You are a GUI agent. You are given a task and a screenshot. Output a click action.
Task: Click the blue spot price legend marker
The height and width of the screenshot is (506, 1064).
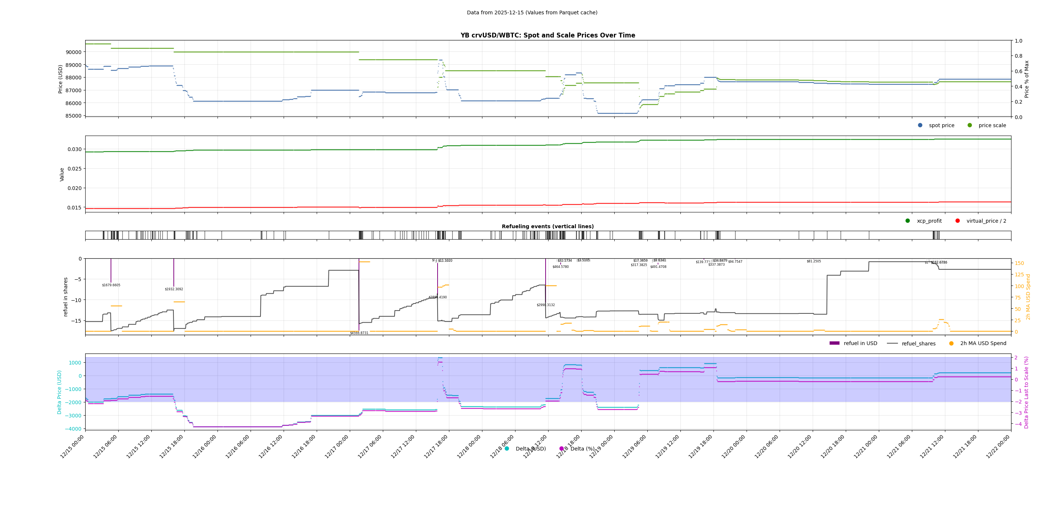pos(920,125)
